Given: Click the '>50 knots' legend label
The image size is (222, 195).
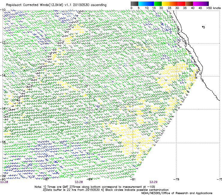Looking at the screenshot, I should (213, 8).
